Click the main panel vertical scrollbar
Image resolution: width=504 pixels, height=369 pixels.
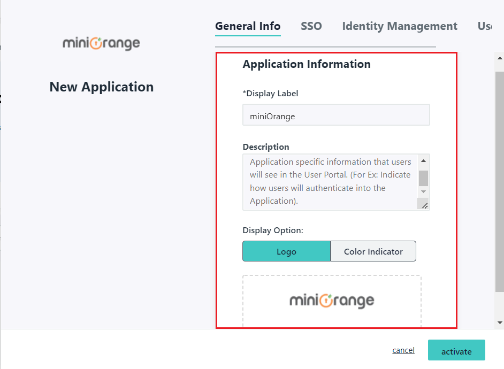(x=500, y=181)
